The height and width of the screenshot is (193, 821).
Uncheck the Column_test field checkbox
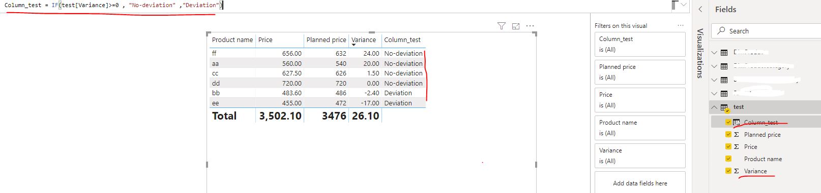728,122
